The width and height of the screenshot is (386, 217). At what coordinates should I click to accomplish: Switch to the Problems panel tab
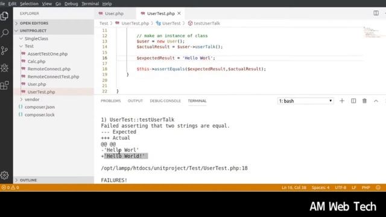[111, 101]
